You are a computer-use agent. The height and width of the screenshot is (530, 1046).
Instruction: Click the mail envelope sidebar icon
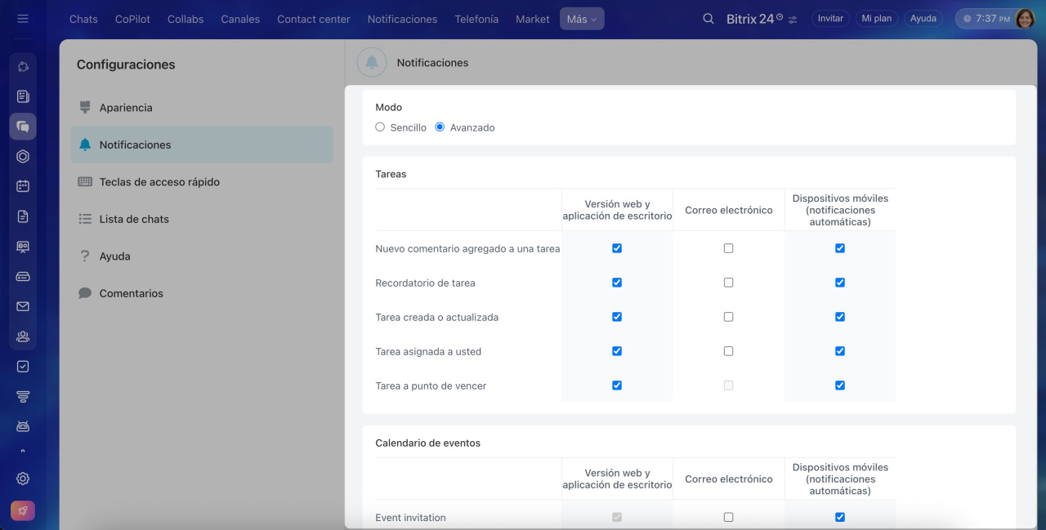pyautogui.click(x=23, y=306)
